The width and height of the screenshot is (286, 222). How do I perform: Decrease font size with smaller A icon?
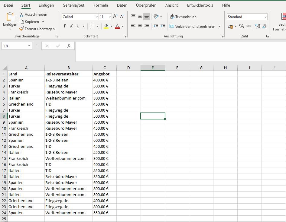pos(122,17)
